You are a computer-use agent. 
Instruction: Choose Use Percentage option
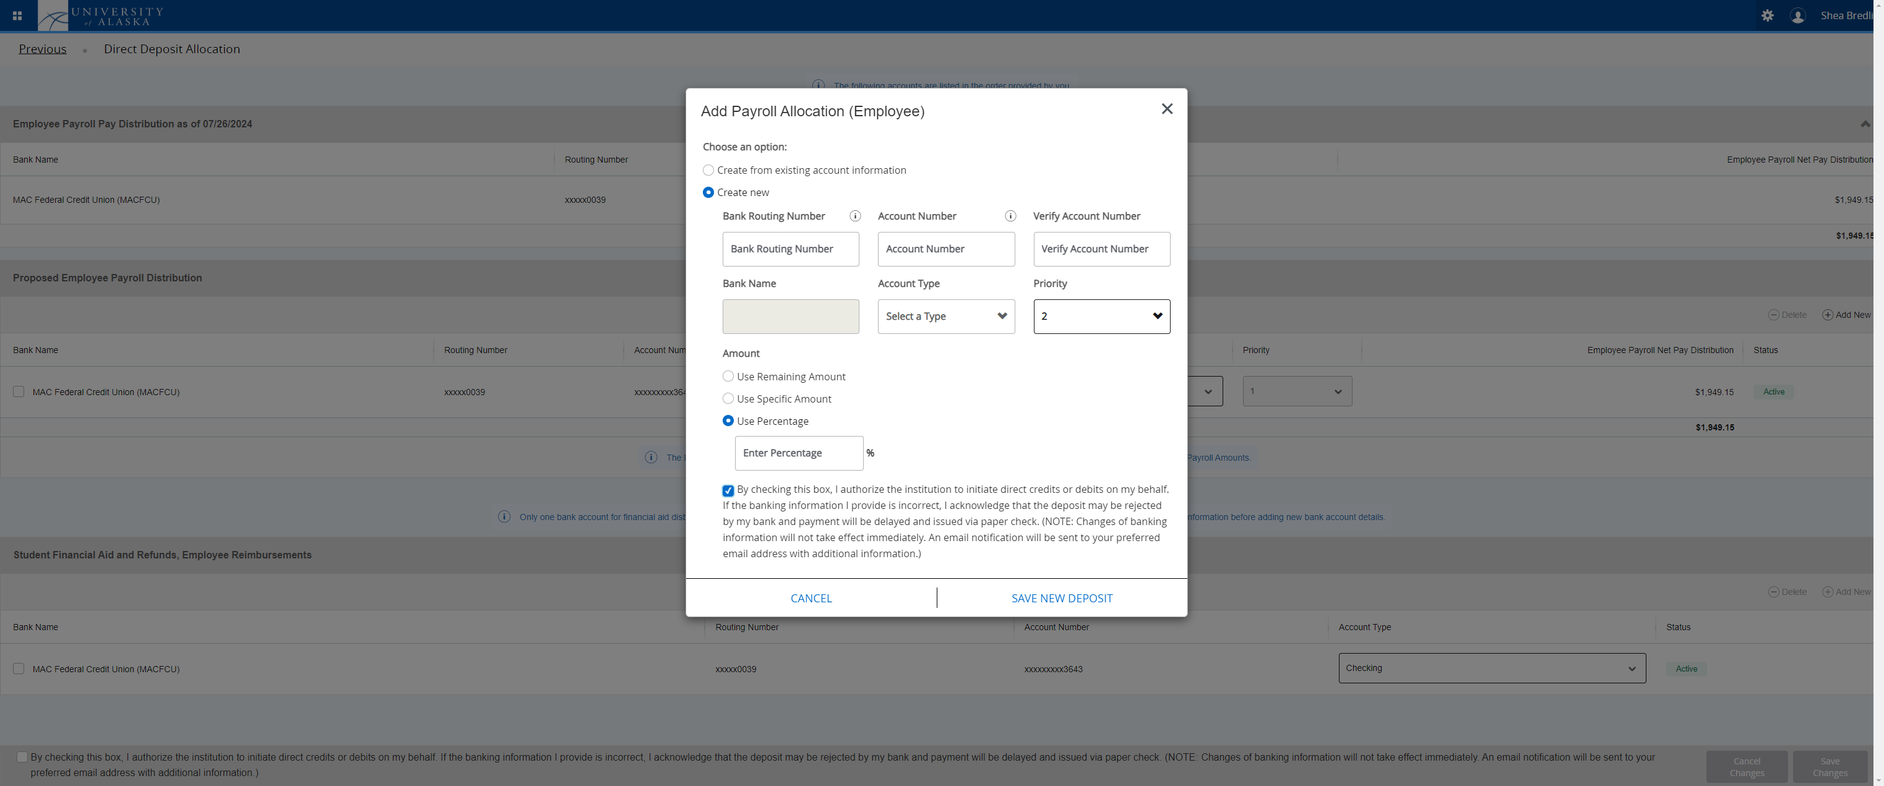pyautogui.click(x=728, y=421)
